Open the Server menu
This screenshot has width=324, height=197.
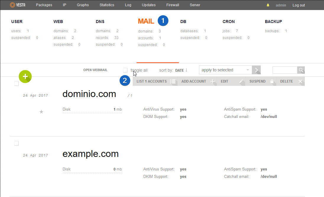point(195,5)
